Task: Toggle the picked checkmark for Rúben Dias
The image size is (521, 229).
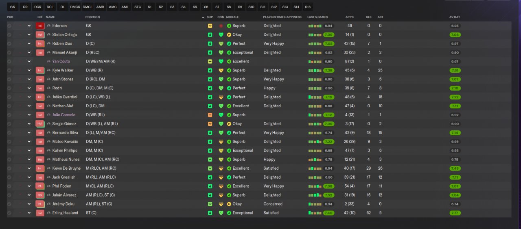Action: pyautogui.click(x=9, y=43)
